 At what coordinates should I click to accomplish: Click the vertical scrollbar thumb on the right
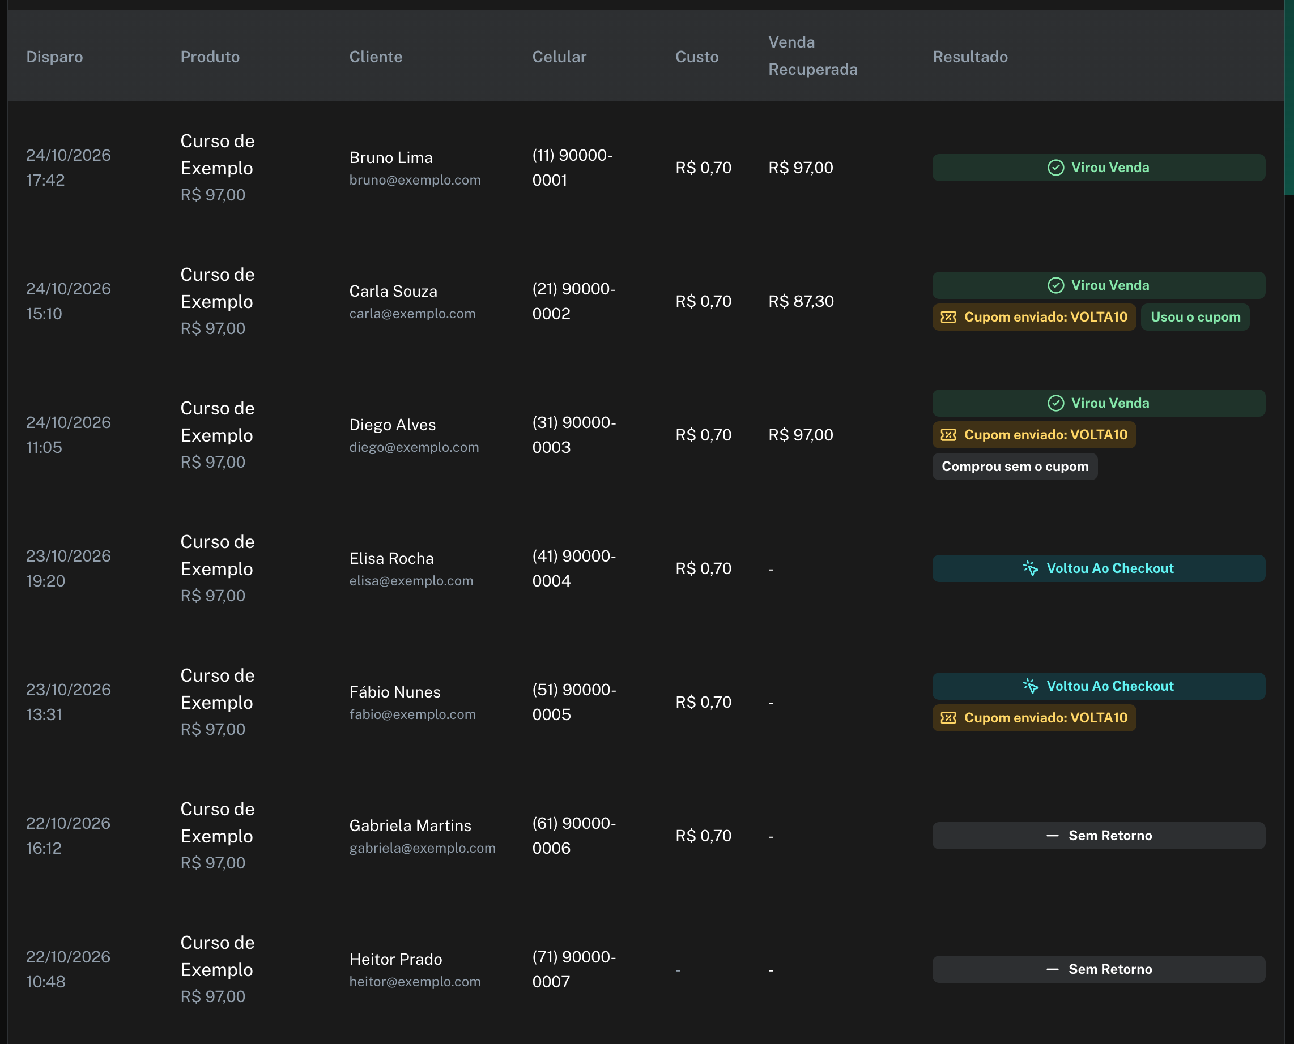tap(1288, 97)
